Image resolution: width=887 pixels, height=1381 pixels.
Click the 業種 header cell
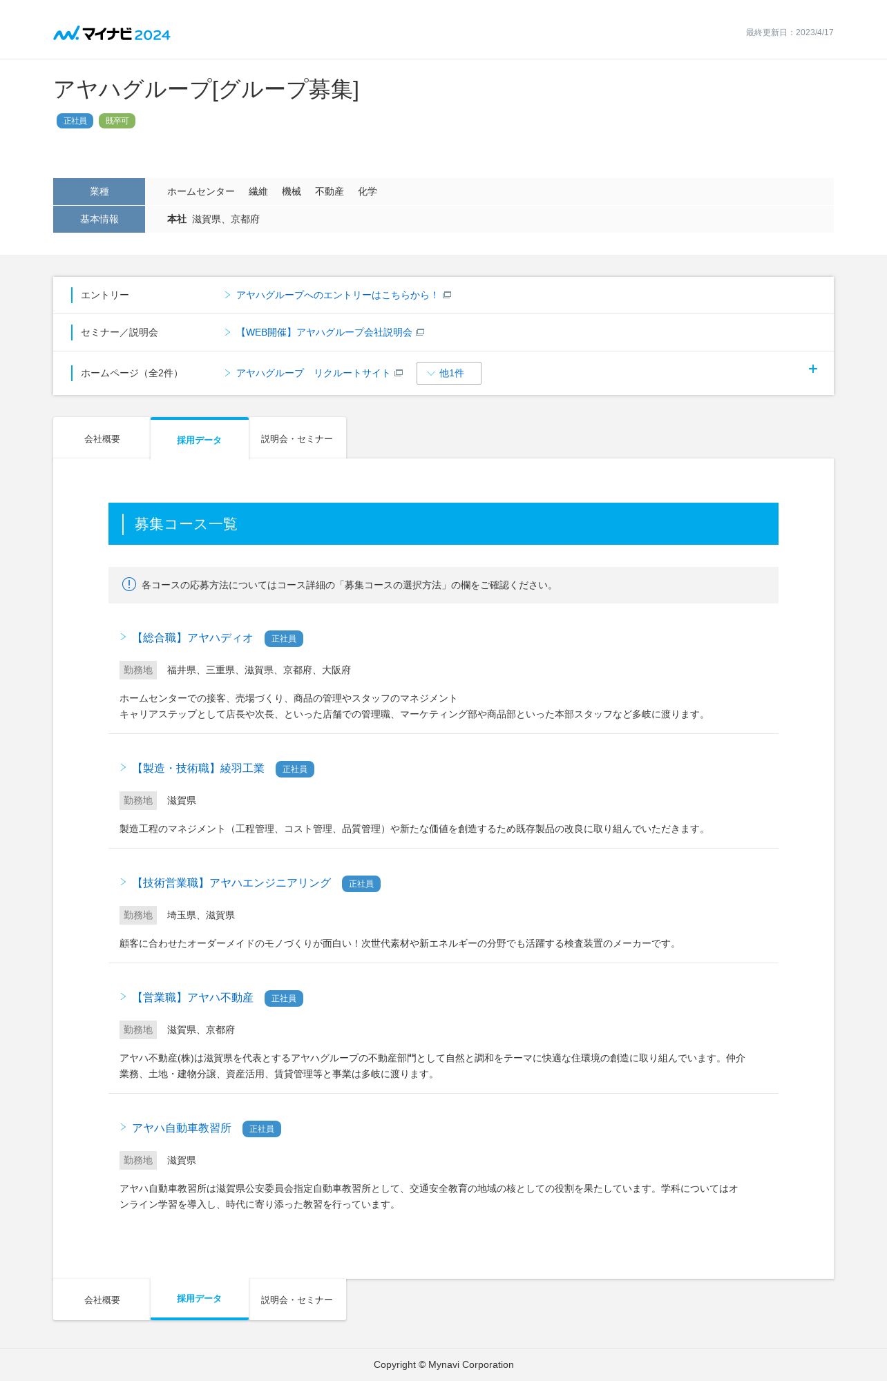[x=99, y=191]
